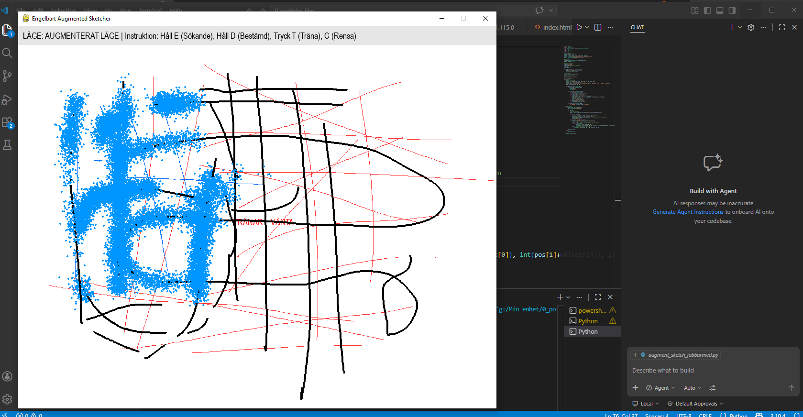The image size is (803, 417).
Task: Click CRLF line ending in status bar
Action: point(705,415)
